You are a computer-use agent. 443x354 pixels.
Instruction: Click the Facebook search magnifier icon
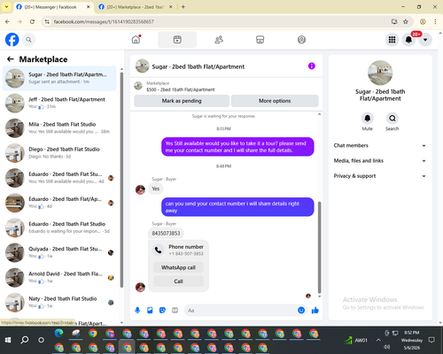28,40
